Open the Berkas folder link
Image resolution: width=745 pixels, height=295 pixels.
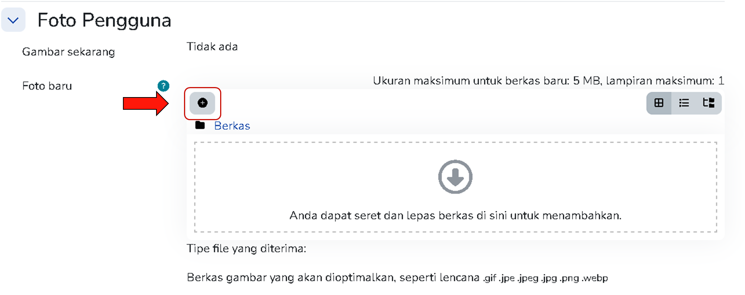pos(232,126)
